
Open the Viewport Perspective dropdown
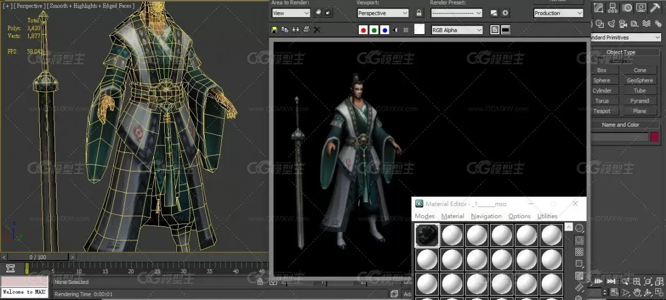(382, 13)
